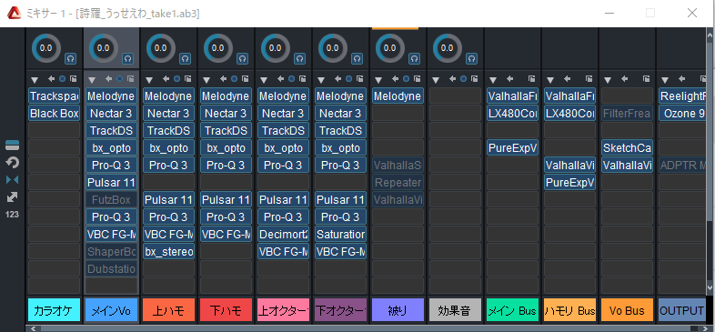Click the left arrow icon on メインVo channel
This screenshot has height=332, width=715.
[x=109, y=79]
